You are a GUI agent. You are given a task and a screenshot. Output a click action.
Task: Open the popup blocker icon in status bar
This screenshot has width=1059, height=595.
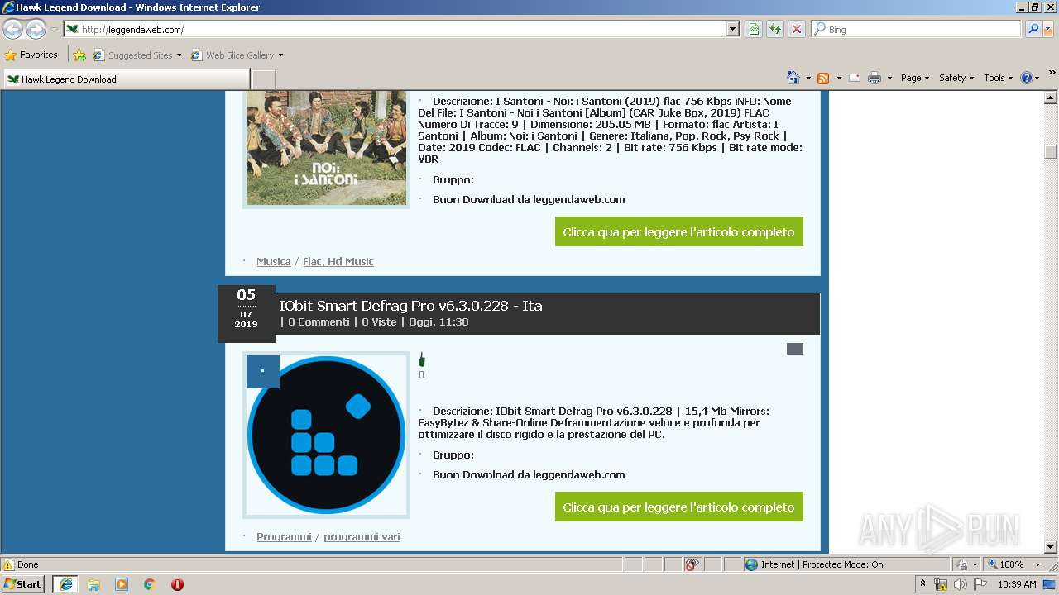coord(692,564)
